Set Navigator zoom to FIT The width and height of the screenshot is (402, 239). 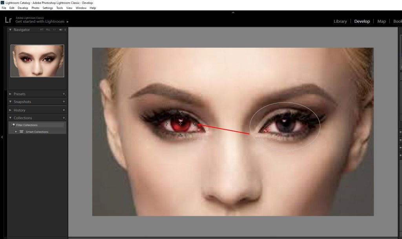[x=42, y=30]
